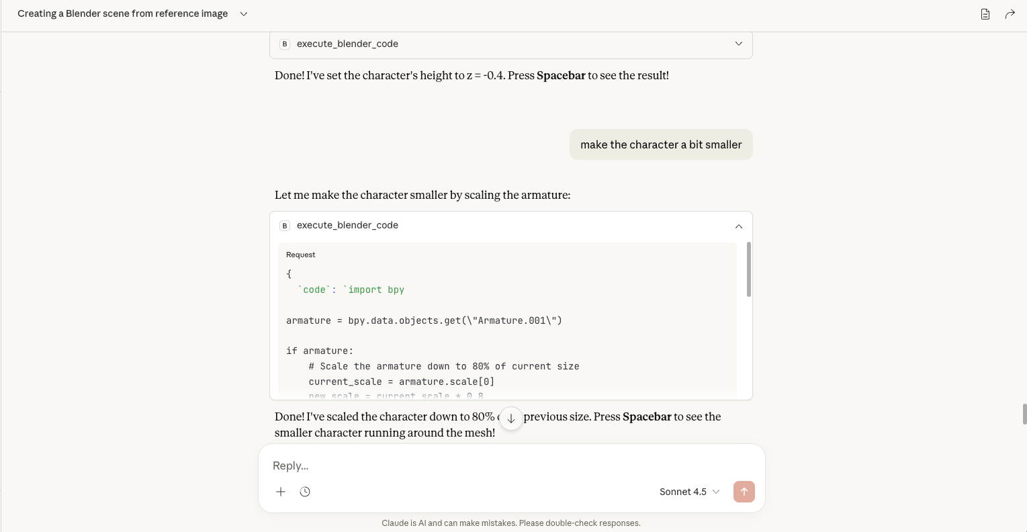Click the share arrow icon
Viewport: 1027px width, 532px height.
pos(1010,14)
